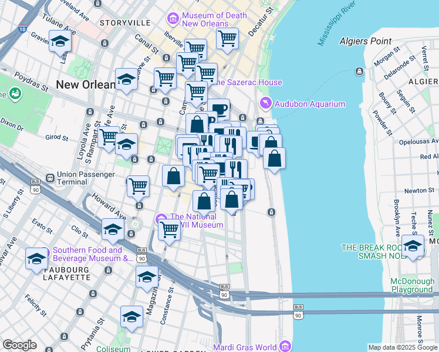Click the Union Passenger Terminal label
Viewport: 439px width, 352px height.
(x=86, y=178)
